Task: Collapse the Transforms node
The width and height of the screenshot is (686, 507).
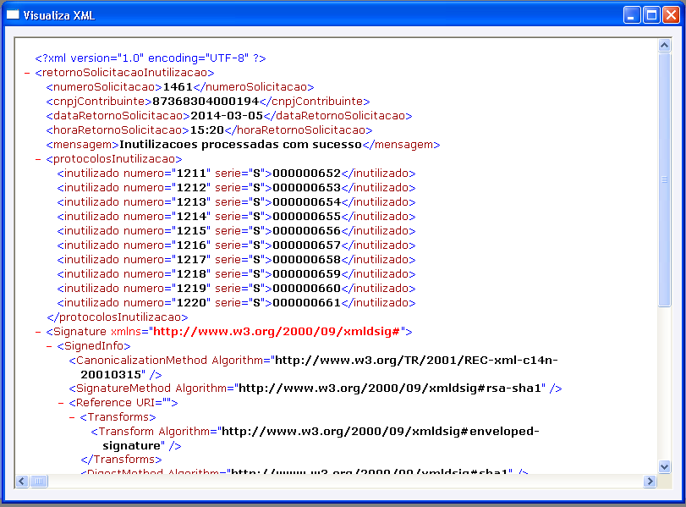Action: tap(72, 416)
